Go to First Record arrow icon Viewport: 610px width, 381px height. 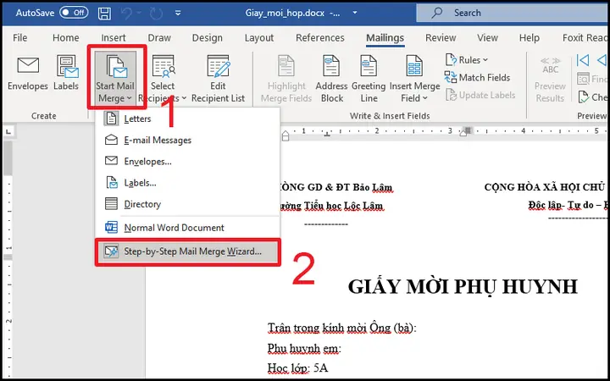pos(583,60)
